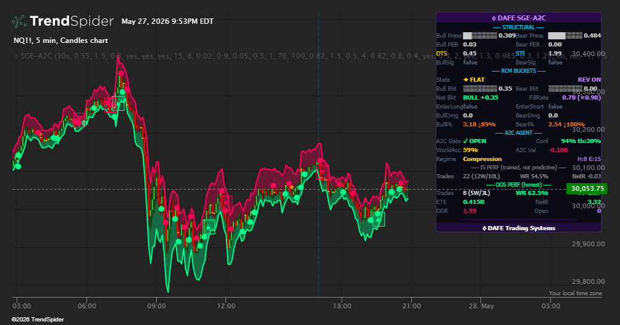Click the Bear Bkt bucket bar
The image size is (620, 325).
click(565, 89)
